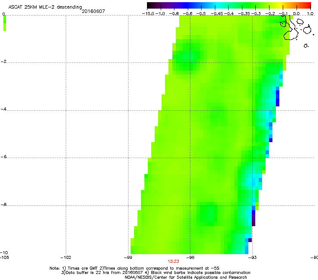Click the -0.6 color scale label

pos(188,14)
